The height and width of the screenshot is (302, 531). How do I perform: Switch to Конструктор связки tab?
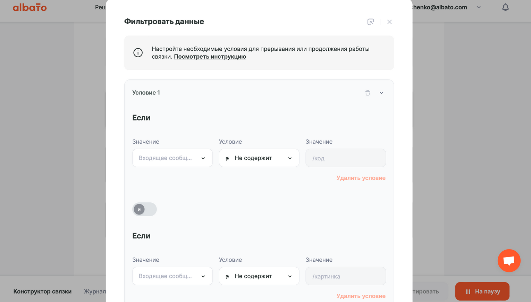[42, 291]
